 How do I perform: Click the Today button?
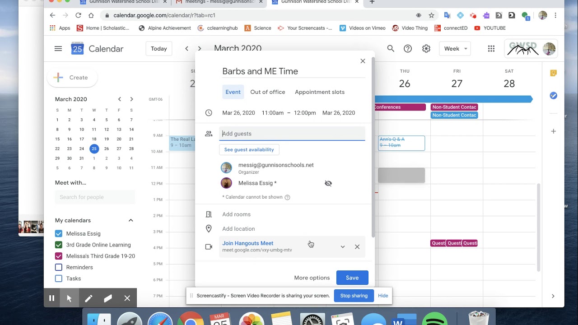(159, 49)
